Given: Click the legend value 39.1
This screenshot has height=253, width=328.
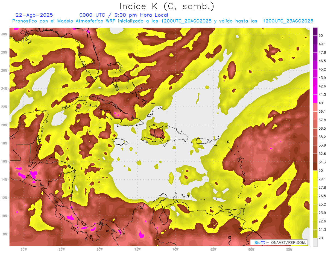Looking at the screenshot, I should pyautogui.click(x=322, y=111).
